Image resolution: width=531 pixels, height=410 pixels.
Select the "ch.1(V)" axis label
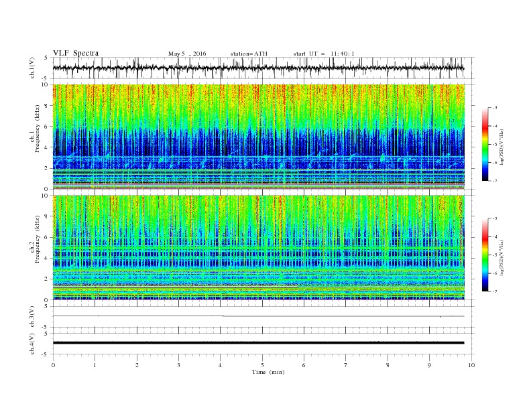[x=32, y=68]
